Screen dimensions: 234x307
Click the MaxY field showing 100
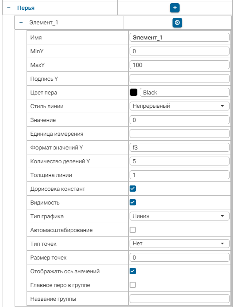179,65
